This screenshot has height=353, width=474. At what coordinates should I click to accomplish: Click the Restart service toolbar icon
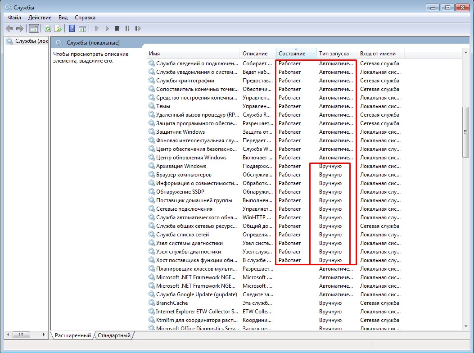tap(138, 28)
